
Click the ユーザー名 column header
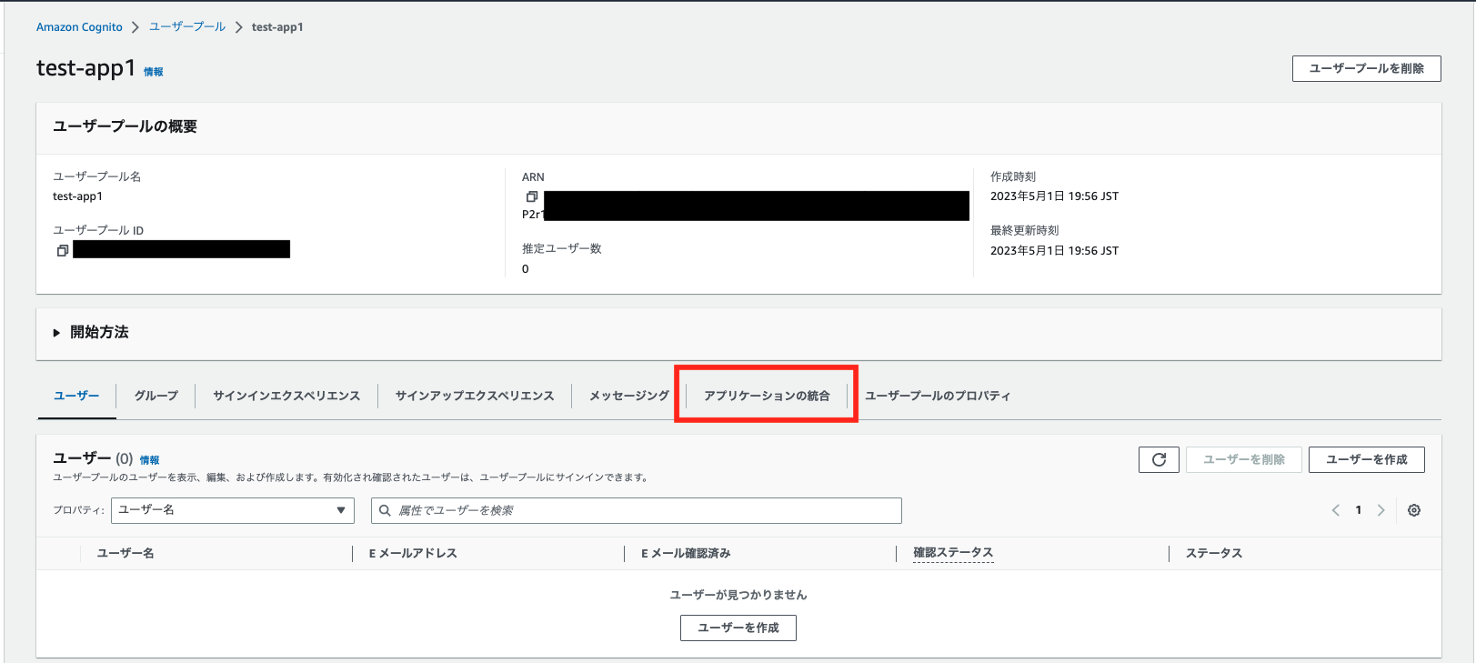[x=126, y=553]
